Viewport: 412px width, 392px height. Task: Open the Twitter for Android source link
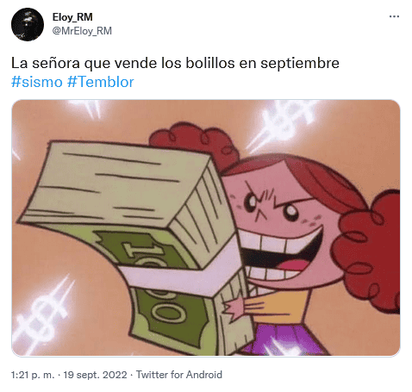[x=179, y=375]
